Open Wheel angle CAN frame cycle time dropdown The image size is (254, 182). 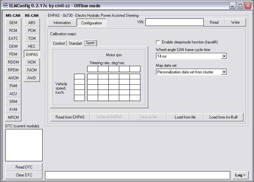pos(224,56)
